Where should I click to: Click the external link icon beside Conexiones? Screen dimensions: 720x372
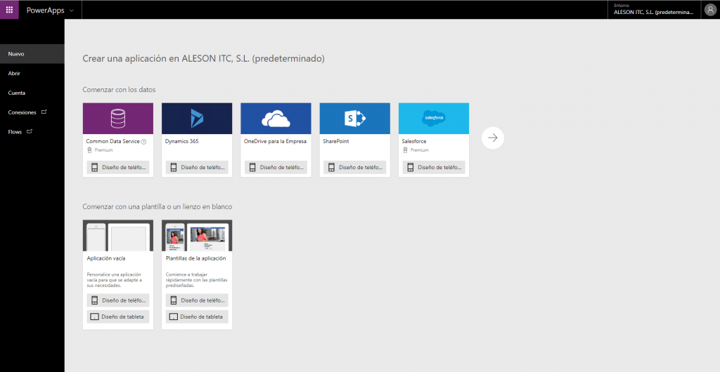(44, 112)
